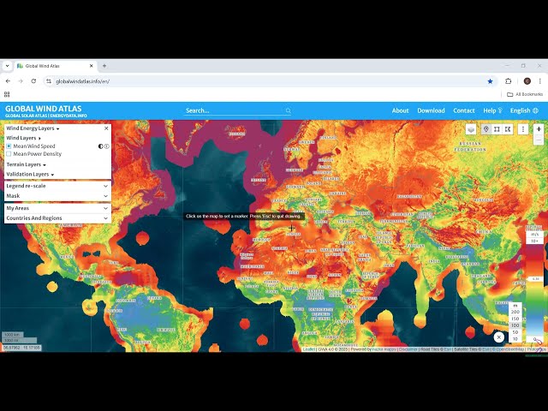The image size is (548, 411).
Task: Enable the Mean Wind Speed checkbox
Action: (x=9, y=146)
